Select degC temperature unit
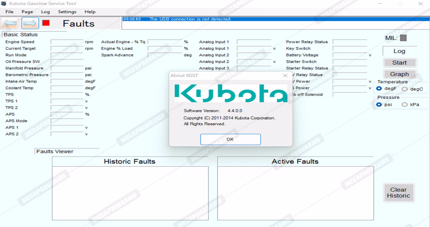430x227 pixels. click(x=405, y=89)
